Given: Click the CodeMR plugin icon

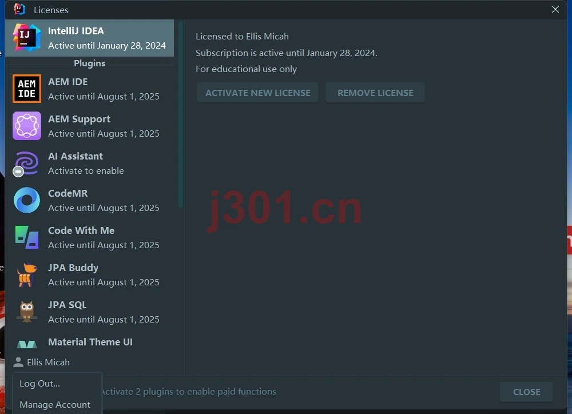Looking at the screenshot, I should [27, 200].
